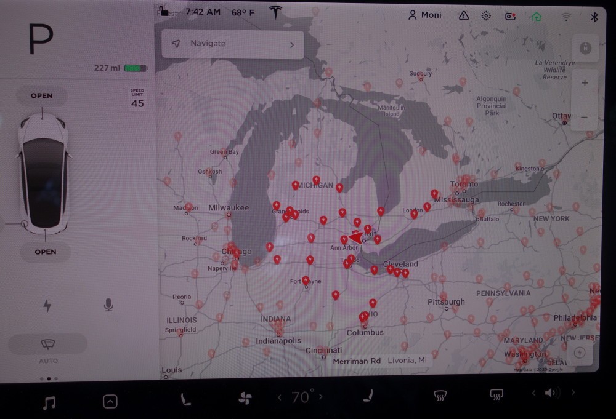Expand the app launcher up arrow
Screen dimensions: 616x419
(110, 402)
